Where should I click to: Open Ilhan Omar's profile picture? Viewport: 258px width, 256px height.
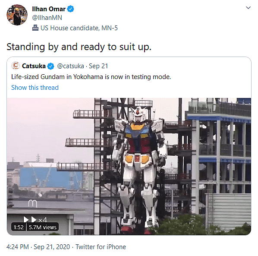click(17, 15)
